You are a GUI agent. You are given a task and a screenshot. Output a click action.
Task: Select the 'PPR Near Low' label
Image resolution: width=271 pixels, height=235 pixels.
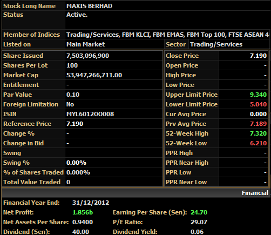(186, 182)
